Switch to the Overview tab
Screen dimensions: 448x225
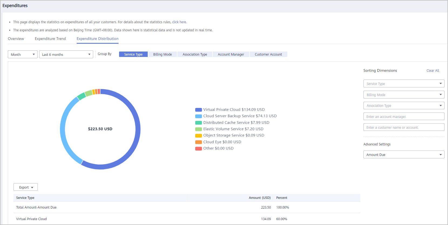pyautogui.click(x=16, y=39)
